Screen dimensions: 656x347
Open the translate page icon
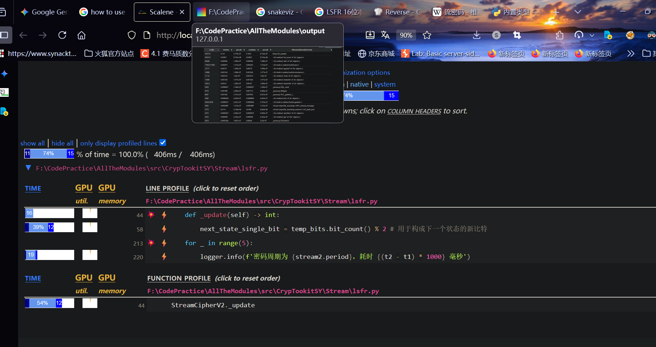click(x=385, y=35)
